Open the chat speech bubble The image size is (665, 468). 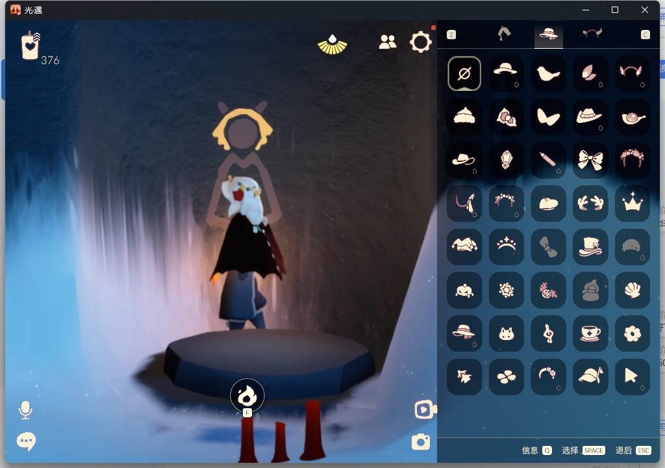26,441
